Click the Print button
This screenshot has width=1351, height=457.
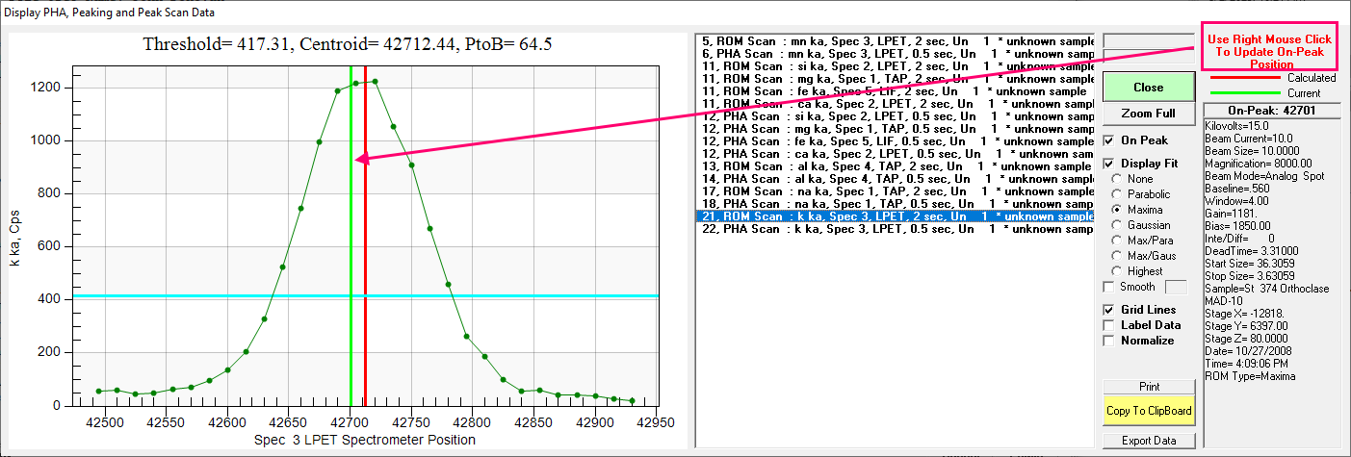tap(1148, 387)
